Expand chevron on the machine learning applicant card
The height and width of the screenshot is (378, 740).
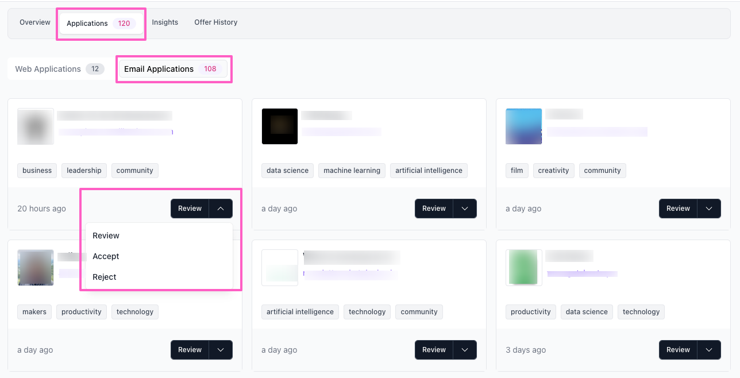(465, 209)
